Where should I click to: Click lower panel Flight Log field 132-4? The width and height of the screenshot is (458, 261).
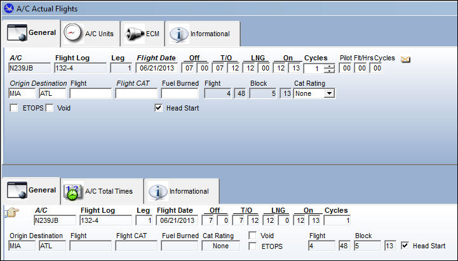point(105,220)
